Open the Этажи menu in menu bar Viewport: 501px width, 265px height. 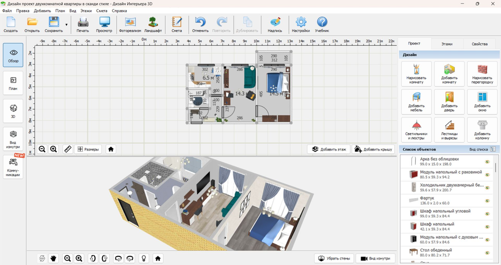(87, 10)
